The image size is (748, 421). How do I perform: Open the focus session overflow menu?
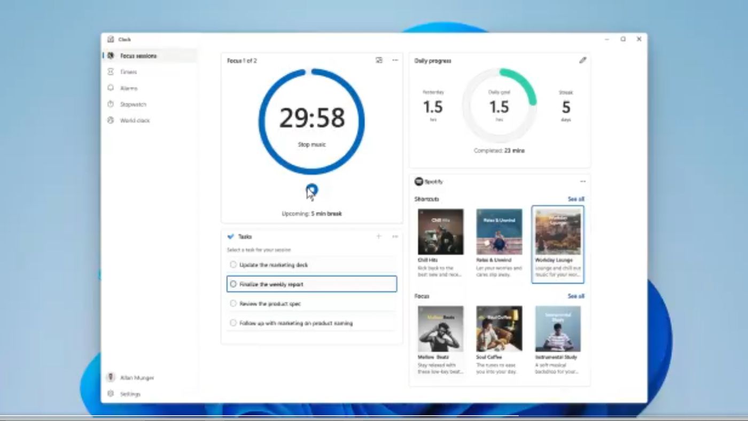pyautogui.click(x=395, y=60)
